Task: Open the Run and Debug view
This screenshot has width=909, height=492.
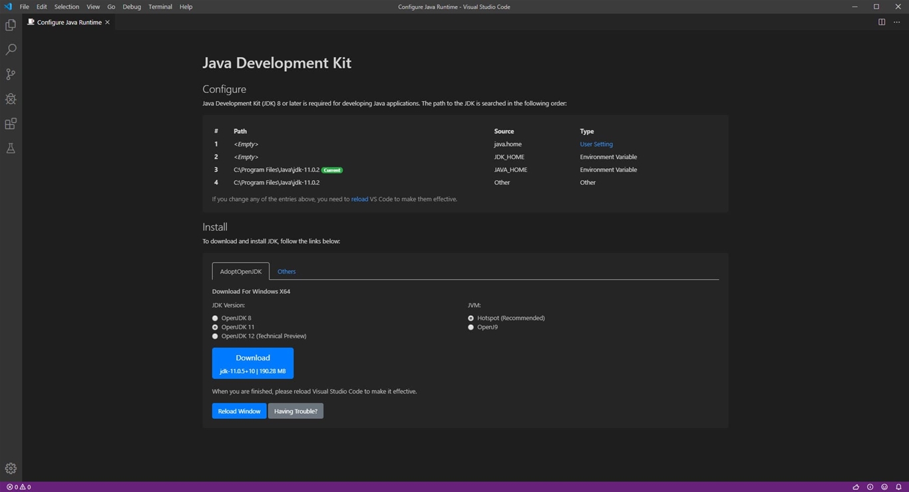Action: 10,98
